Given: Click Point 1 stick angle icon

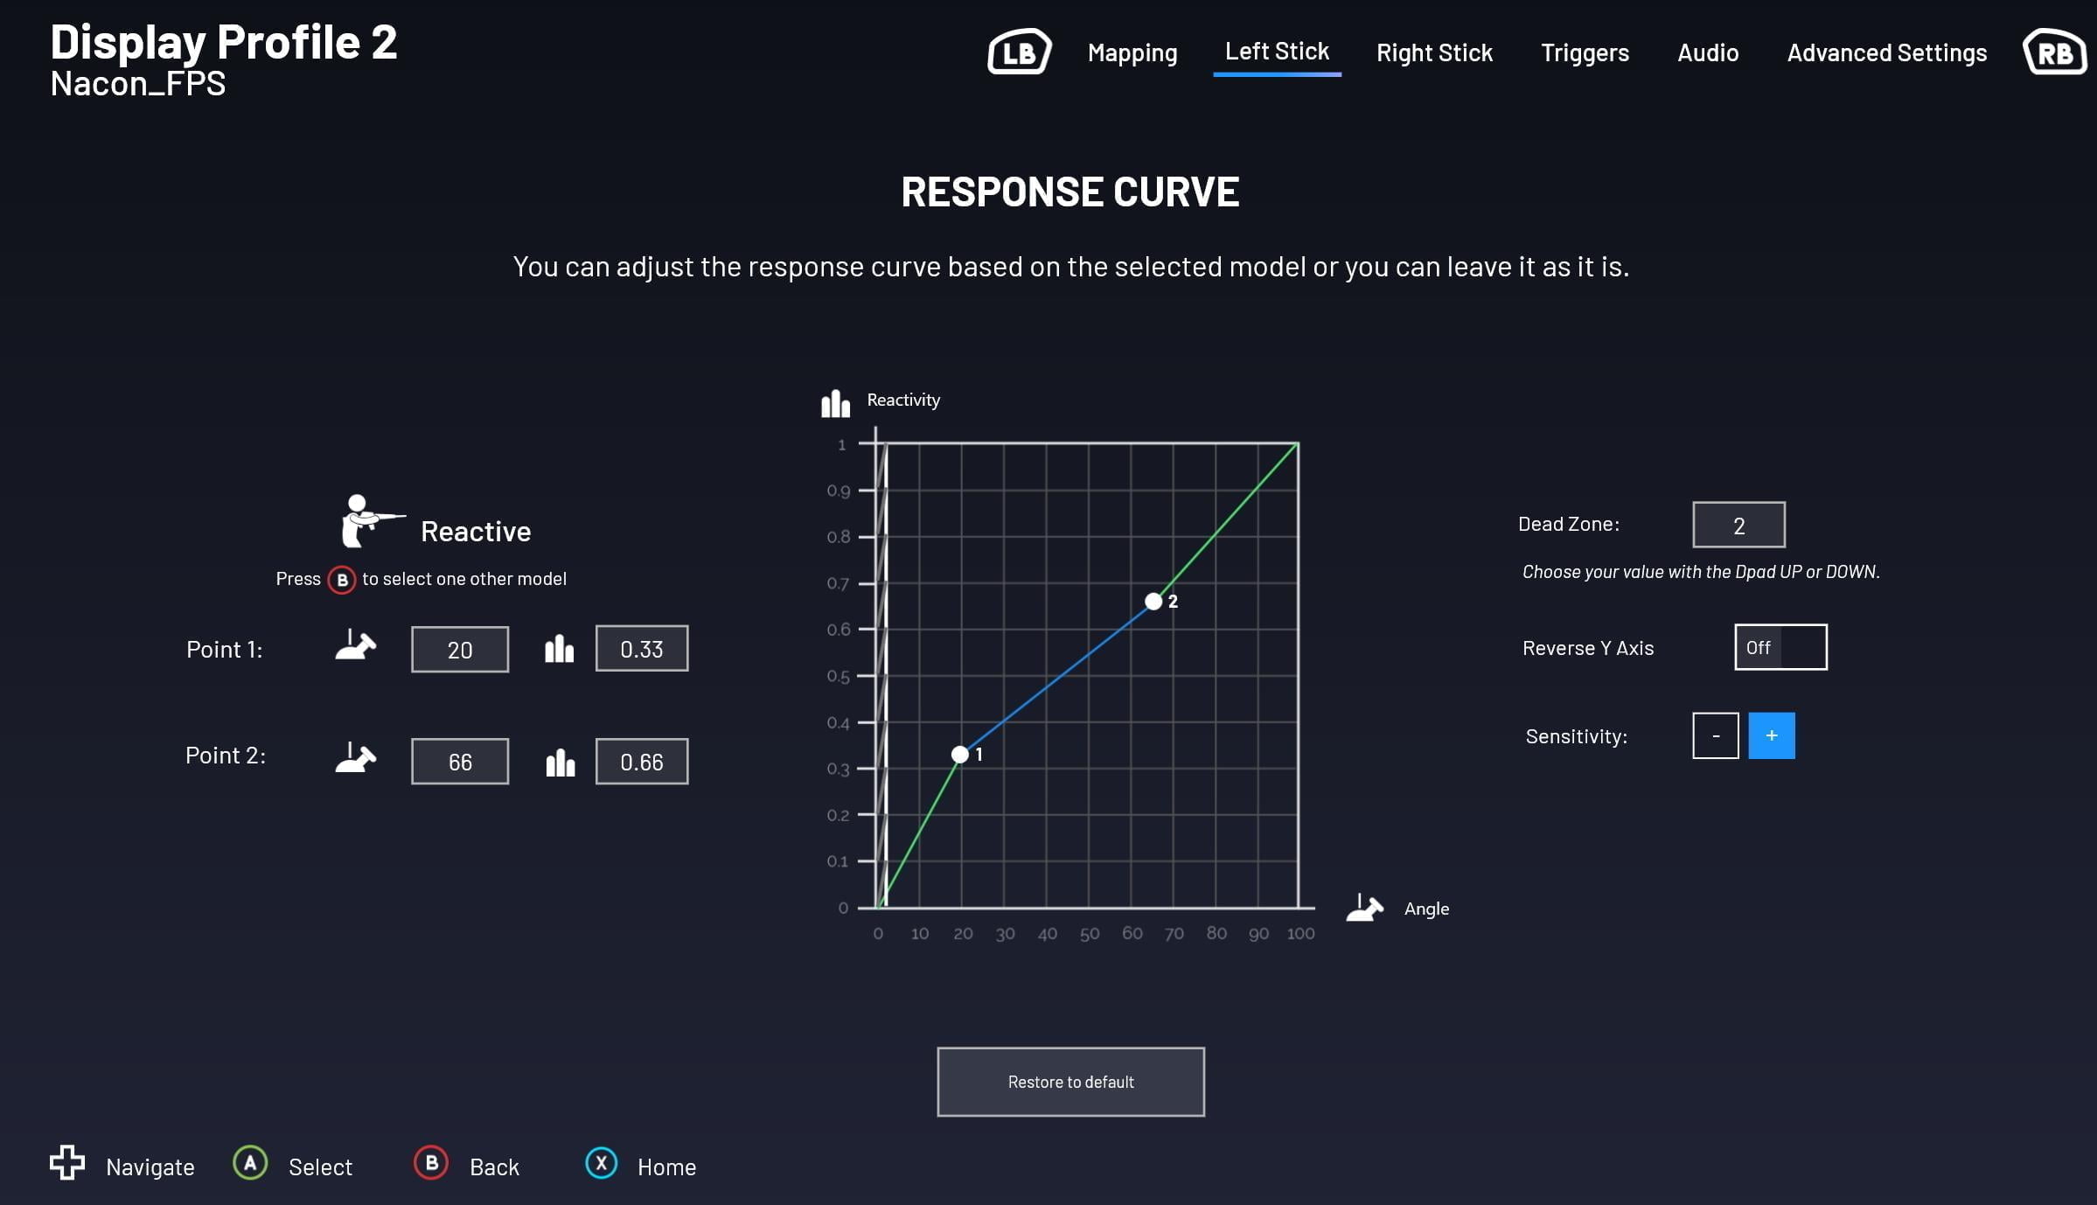Looking at the screenshot, I should click(355, 647).
